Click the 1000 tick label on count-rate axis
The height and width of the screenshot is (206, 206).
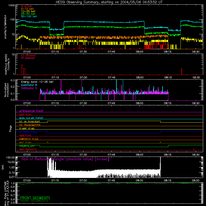pos(11,5)
